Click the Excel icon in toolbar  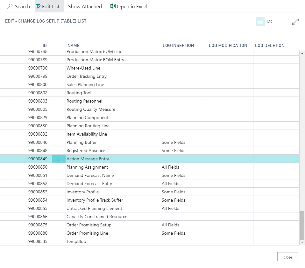(x=113, y=6)
